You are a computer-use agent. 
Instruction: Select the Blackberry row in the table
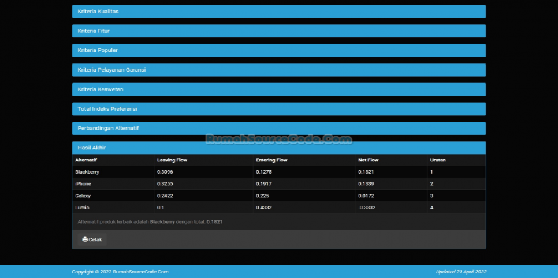point(87,172)
